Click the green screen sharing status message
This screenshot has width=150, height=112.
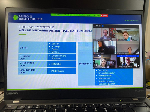point(73,15)
